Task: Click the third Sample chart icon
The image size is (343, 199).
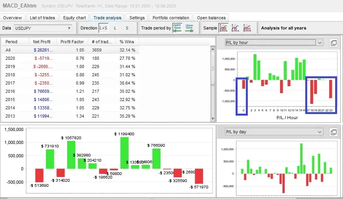Action: click(x=247, y=28)
